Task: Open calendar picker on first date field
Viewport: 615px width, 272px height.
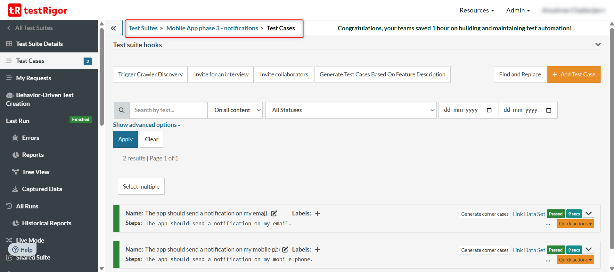Action: pyautogui.click(x=489, y=110)
